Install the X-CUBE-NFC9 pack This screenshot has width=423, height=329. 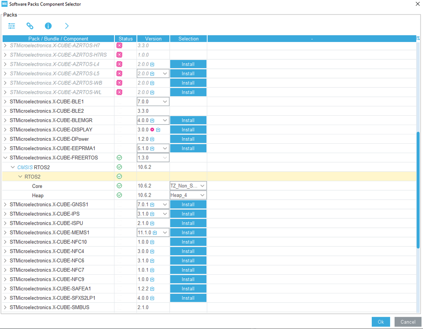(188, 279)
